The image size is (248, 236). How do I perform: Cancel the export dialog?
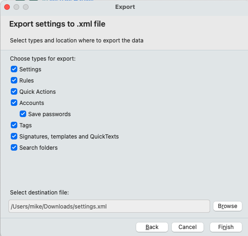(x=188, y=227)
